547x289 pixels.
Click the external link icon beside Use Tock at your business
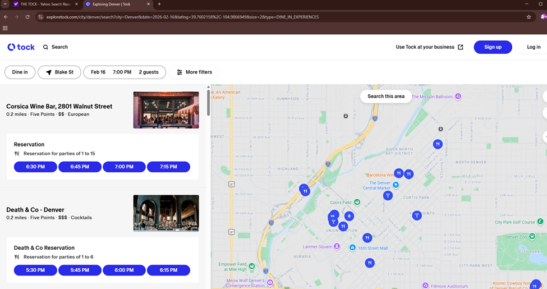pyautogui.click(x=461, y=47)
